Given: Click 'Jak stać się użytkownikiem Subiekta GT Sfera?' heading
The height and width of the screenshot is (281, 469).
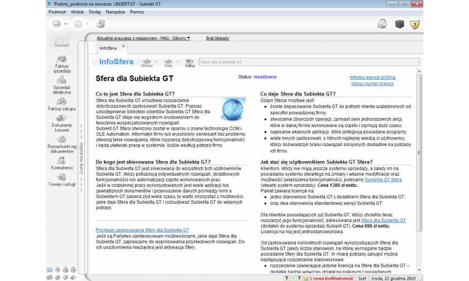Looking at the screenshot, I should click(317, 162).
